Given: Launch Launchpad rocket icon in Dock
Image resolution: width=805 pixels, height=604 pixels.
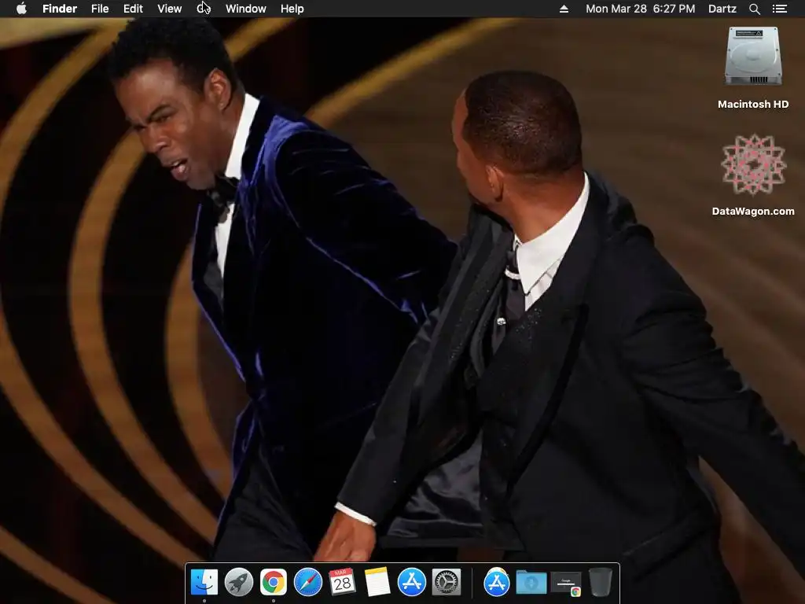Looking at the screenshot, I should coord(239,583).
